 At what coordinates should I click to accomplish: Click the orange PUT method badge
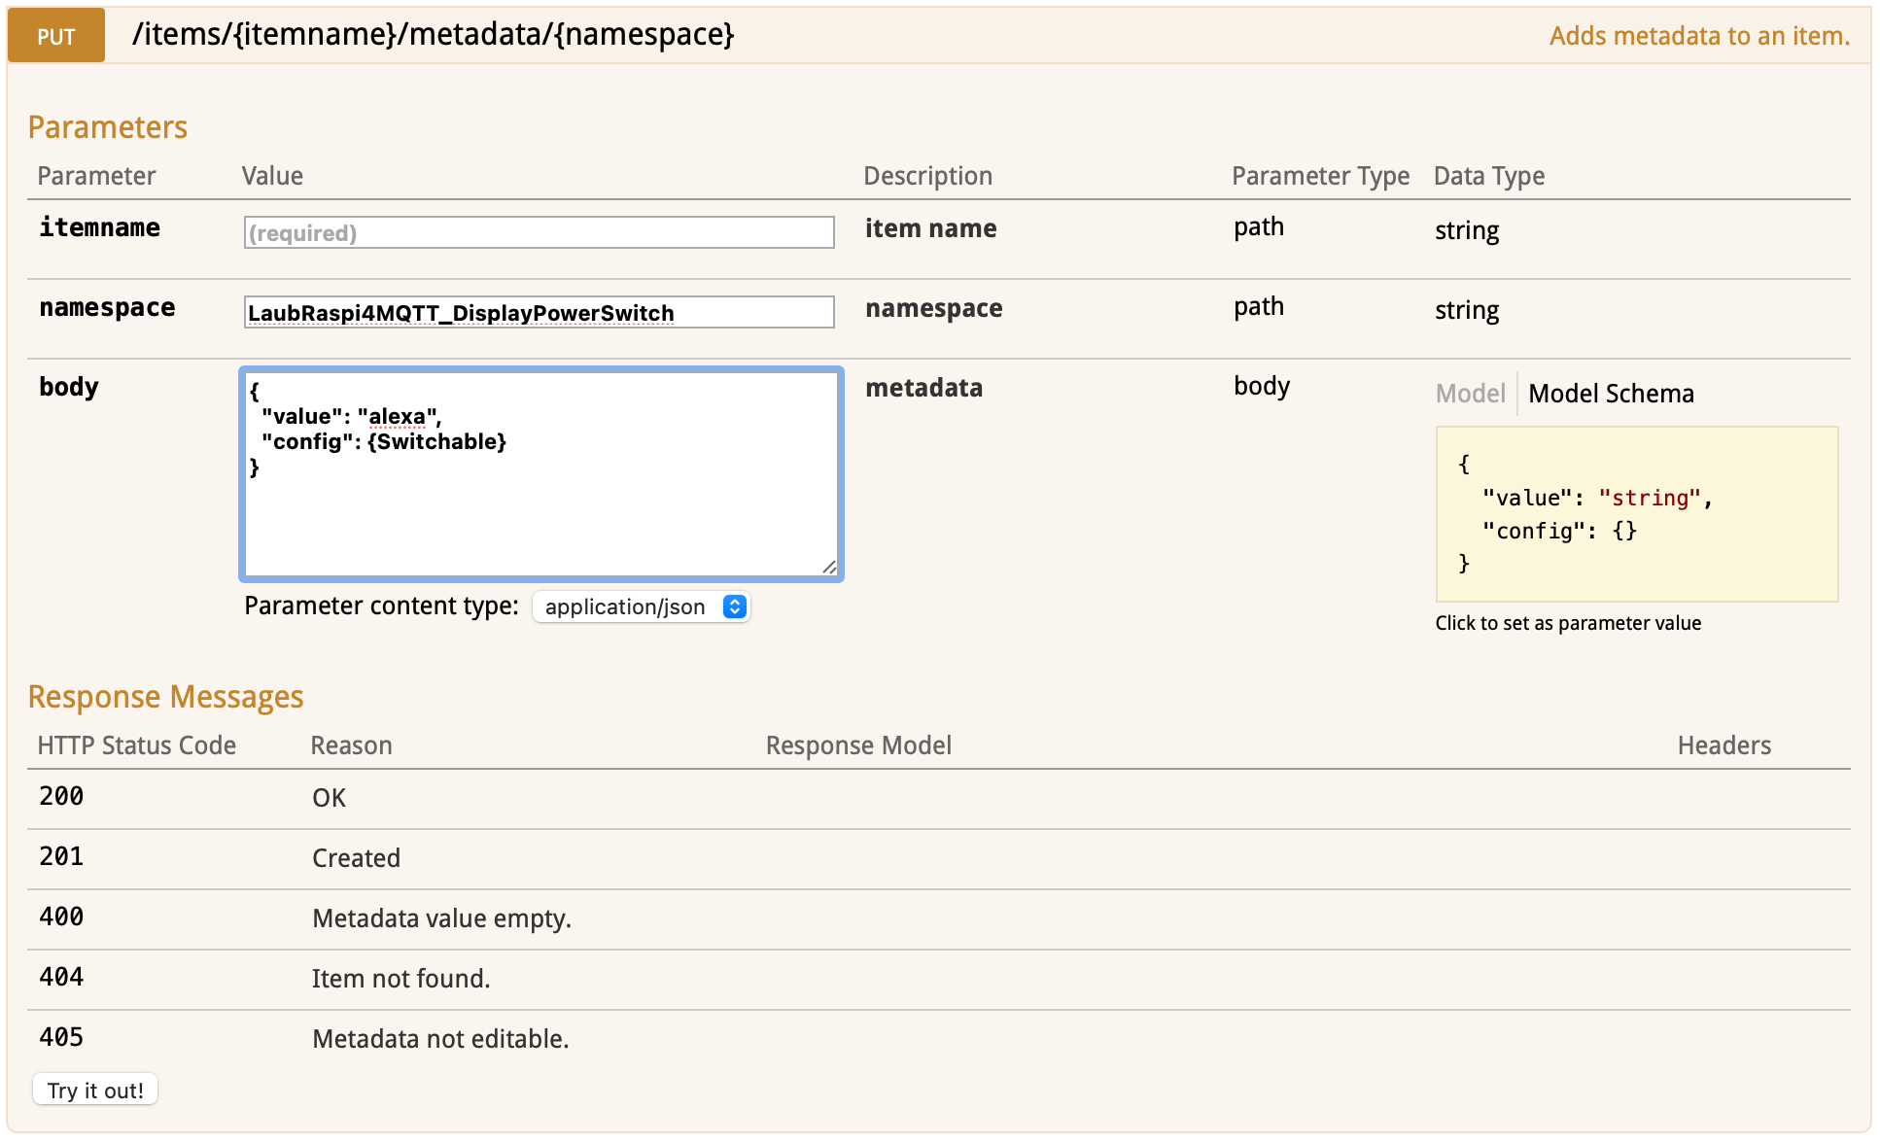click(x=56, y=36)
